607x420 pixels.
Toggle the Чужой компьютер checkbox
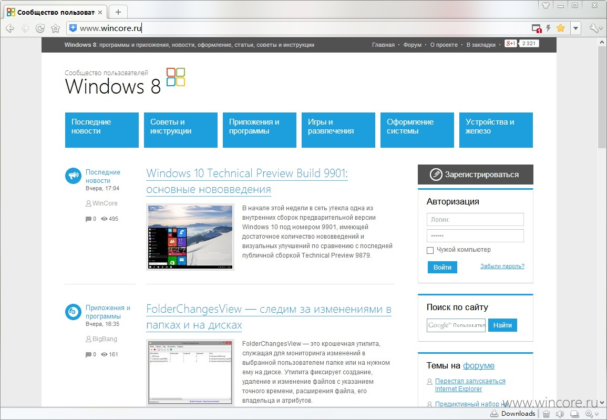[x=430, y=250]
